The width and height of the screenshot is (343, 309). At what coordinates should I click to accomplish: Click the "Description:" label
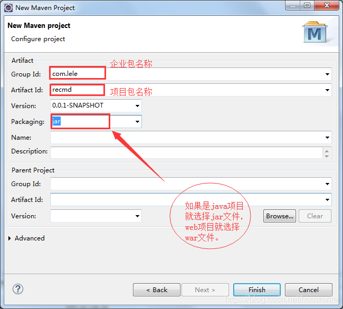(29, 151)
